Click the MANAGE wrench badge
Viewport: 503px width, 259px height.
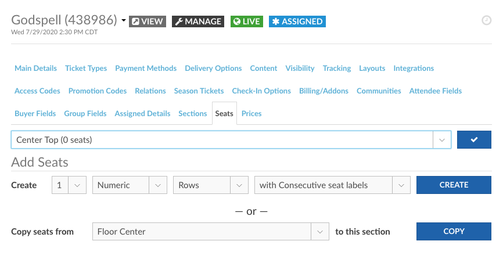click(198, 21)
